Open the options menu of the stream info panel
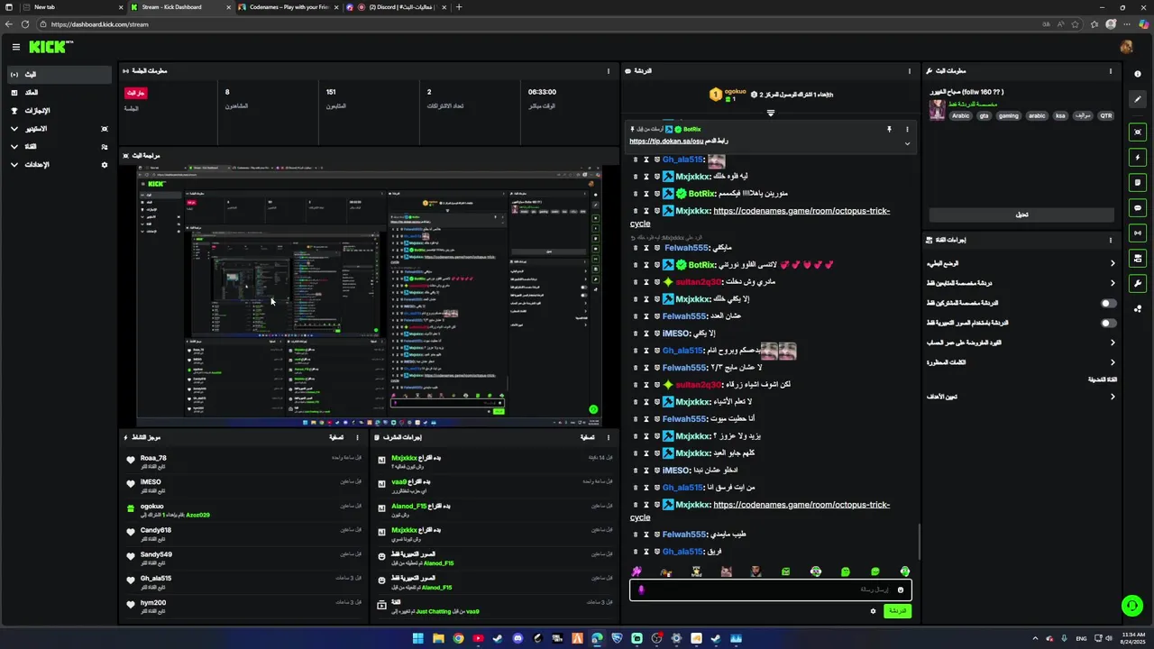The width and height of the screenshot is (1154, 649). (1111, 71)
